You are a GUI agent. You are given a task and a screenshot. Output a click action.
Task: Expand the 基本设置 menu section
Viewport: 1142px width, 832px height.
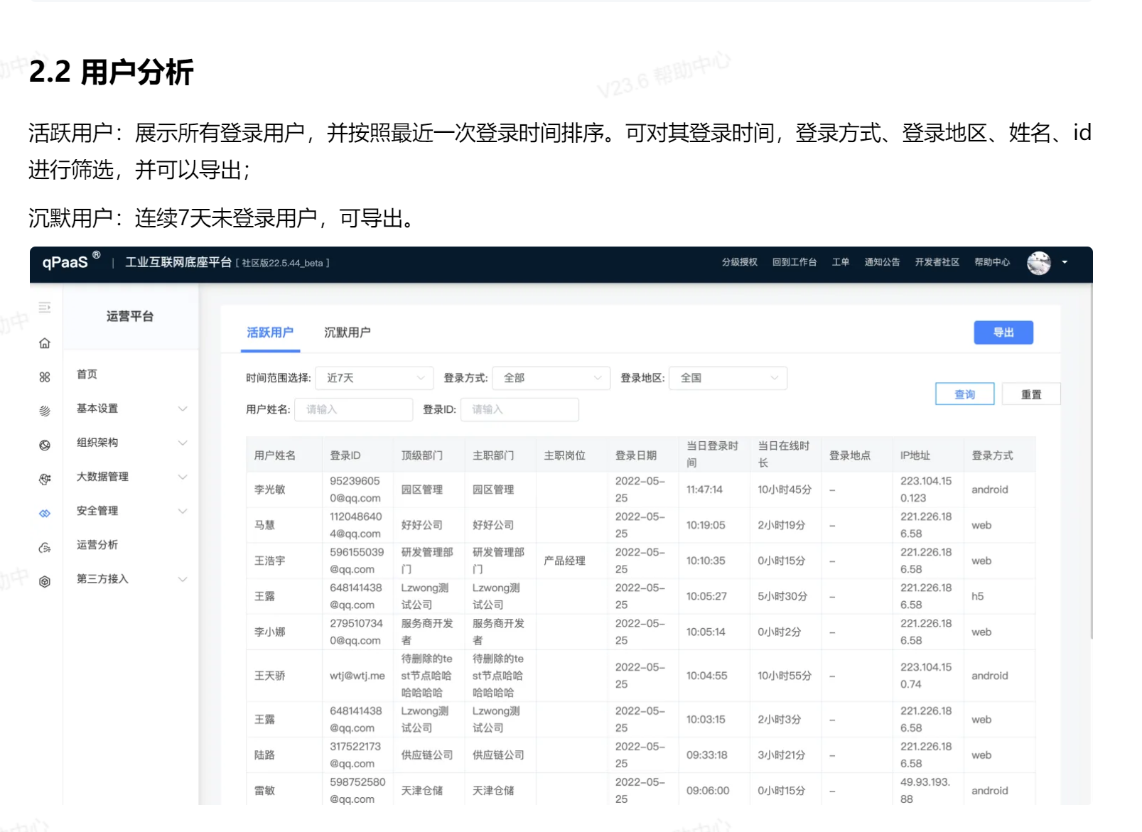click(131, 409)
